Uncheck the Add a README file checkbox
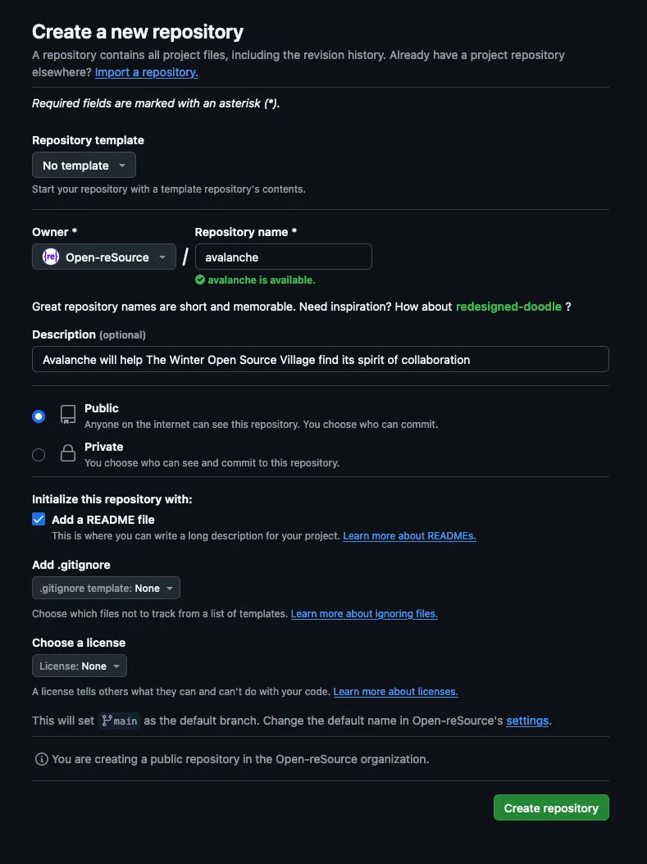Screen dimensions: 647x864 point(39,519)
